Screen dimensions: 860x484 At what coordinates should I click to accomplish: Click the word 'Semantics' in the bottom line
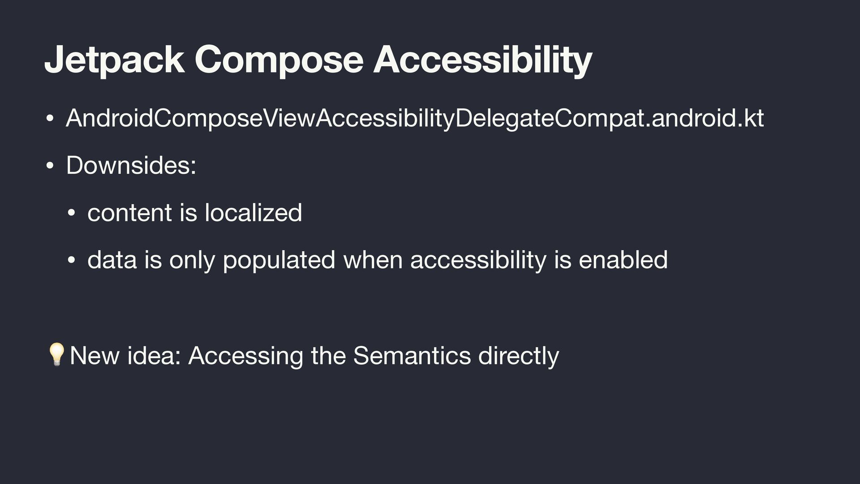412,356
